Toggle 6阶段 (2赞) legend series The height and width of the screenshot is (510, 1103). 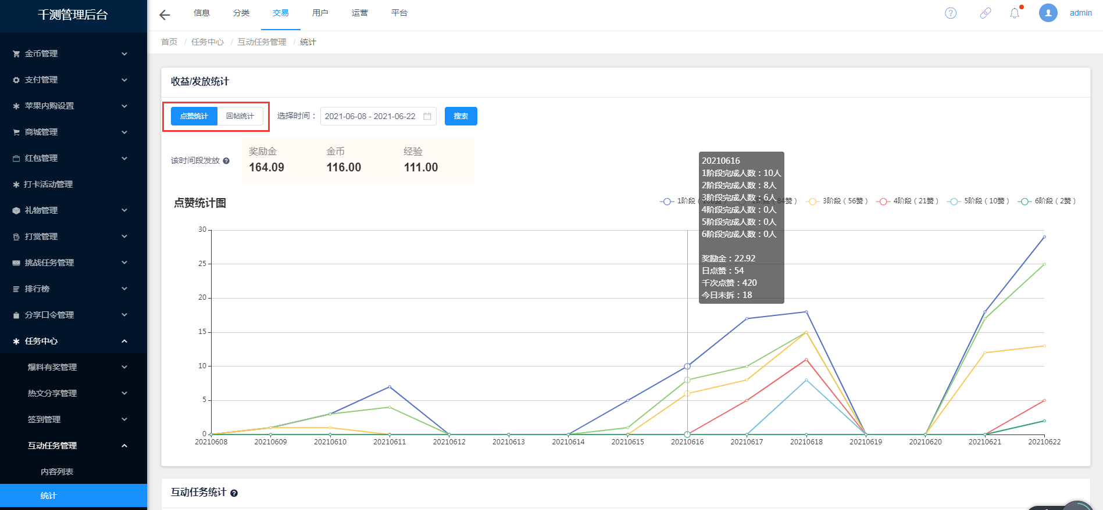pos(1047,201)
